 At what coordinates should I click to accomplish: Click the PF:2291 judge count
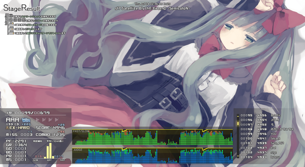(x=16, y=141)
